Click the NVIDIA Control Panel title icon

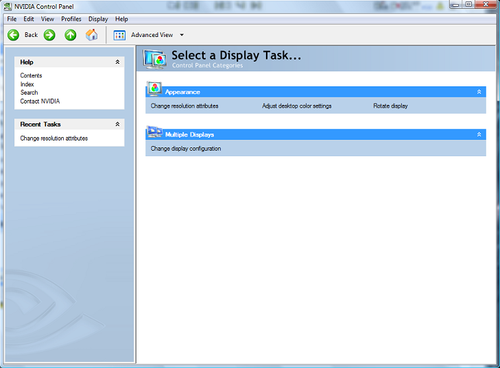point(8,5)
